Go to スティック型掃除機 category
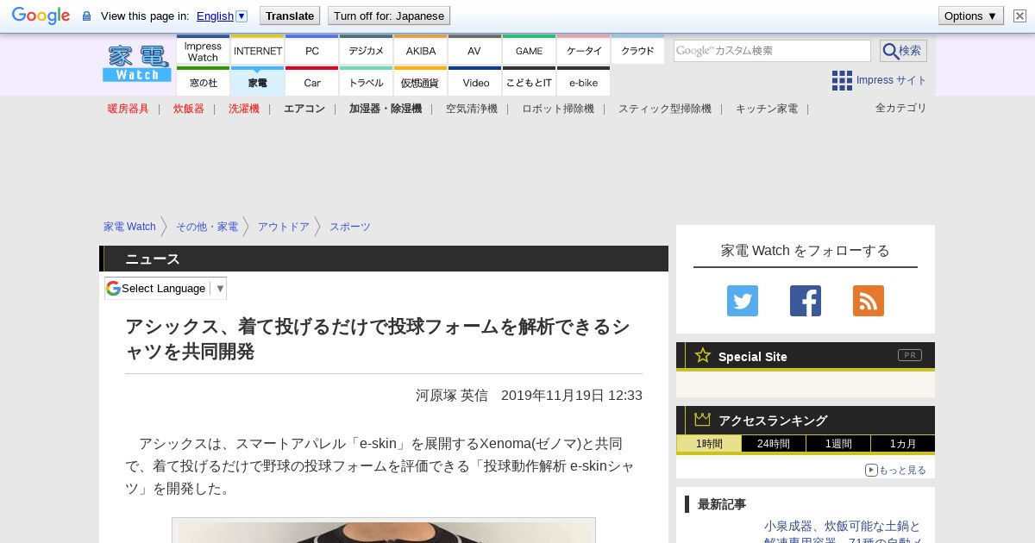The height and width of the screenshot is (543, 1035). click(665, 109)
